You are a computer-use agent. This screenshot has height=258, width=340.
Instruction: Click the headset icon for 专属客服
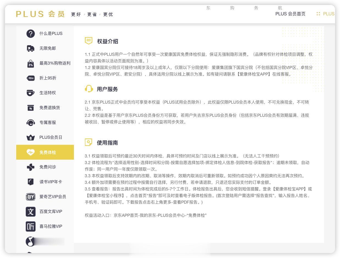click(31, 123)
